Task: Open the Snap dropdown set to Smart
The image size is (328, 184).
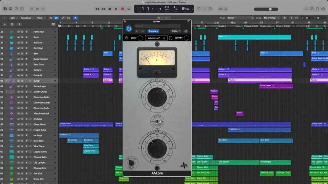Action: coord(241,18)
